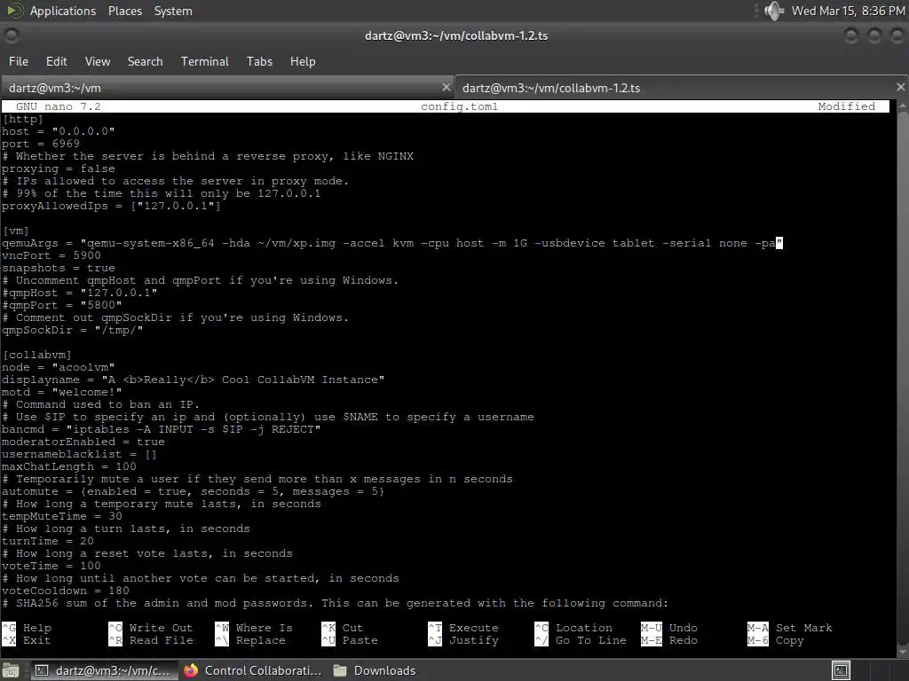Click the "[http]" section header
This screenshot has width=909, height=681.
tap(22, 119)
